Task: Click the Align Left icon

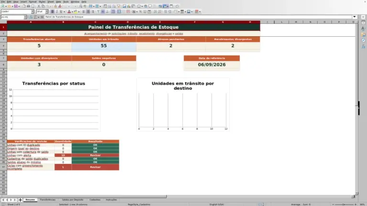Action: point(84,11)
